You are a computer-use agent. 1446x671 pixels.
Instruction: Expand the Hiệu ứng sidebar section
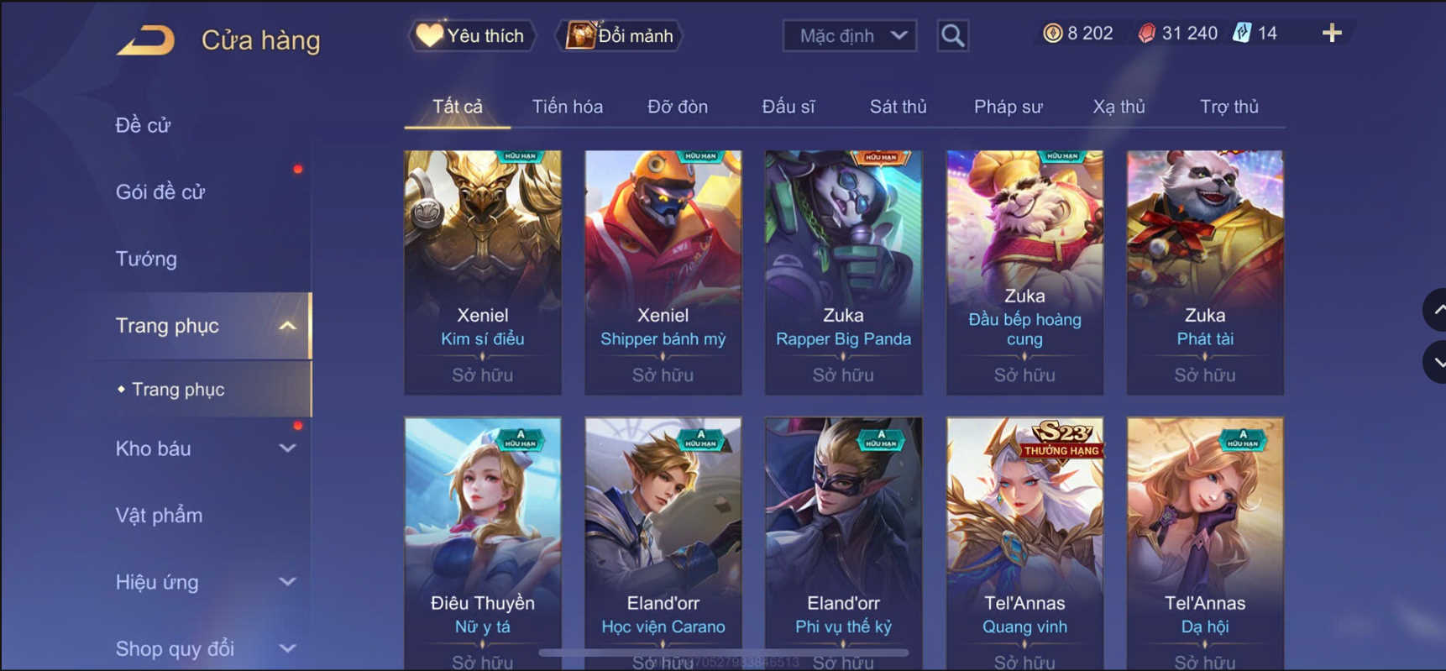tap(287, 582)
